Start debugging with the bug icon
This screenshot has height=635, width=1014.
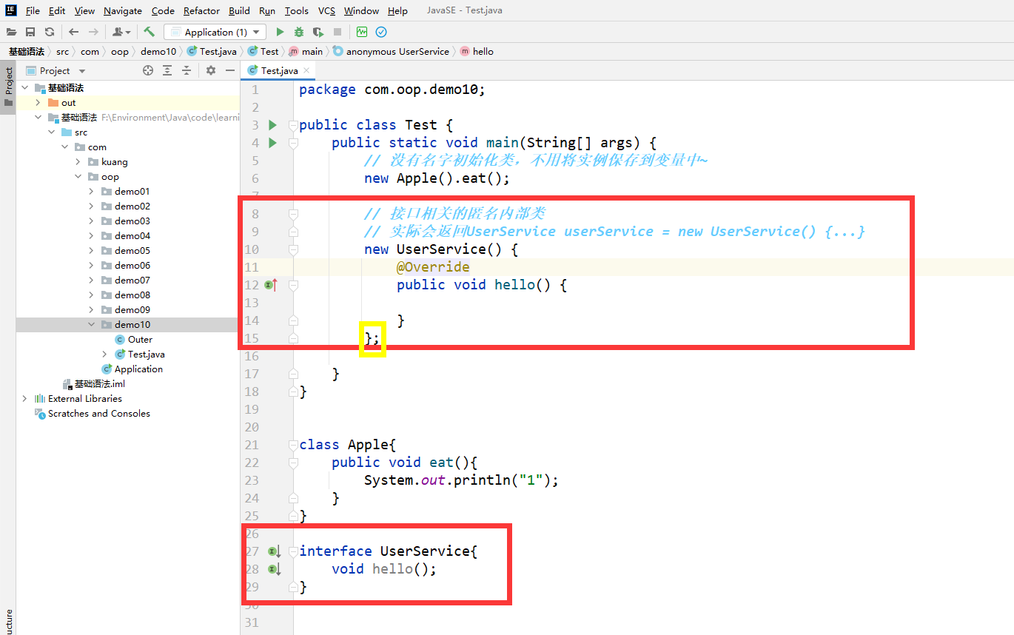coord(299,32)
